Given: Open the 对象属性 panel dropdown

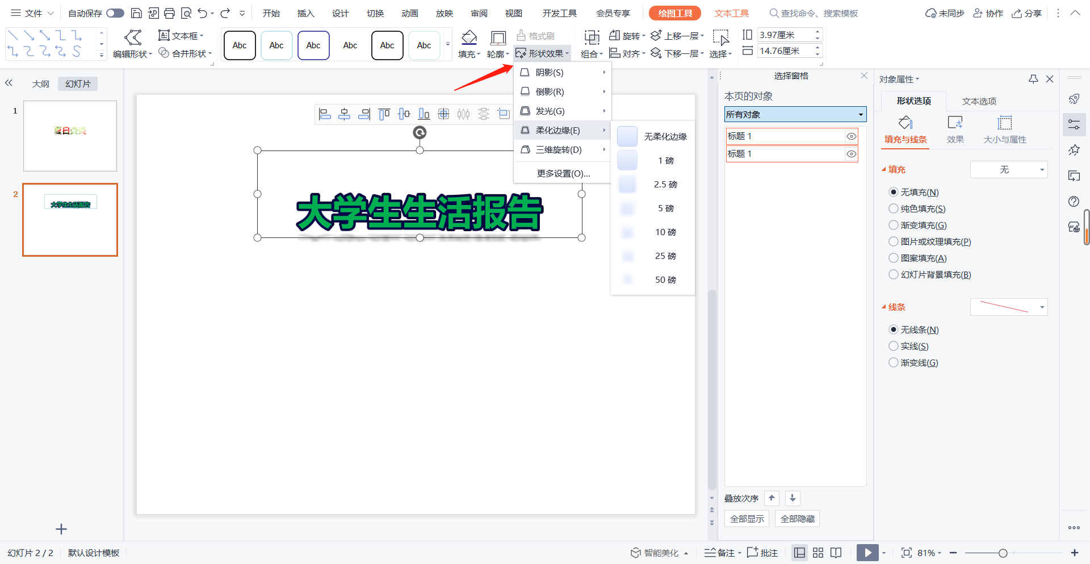Looking at the screenshot, I should 899,79.
